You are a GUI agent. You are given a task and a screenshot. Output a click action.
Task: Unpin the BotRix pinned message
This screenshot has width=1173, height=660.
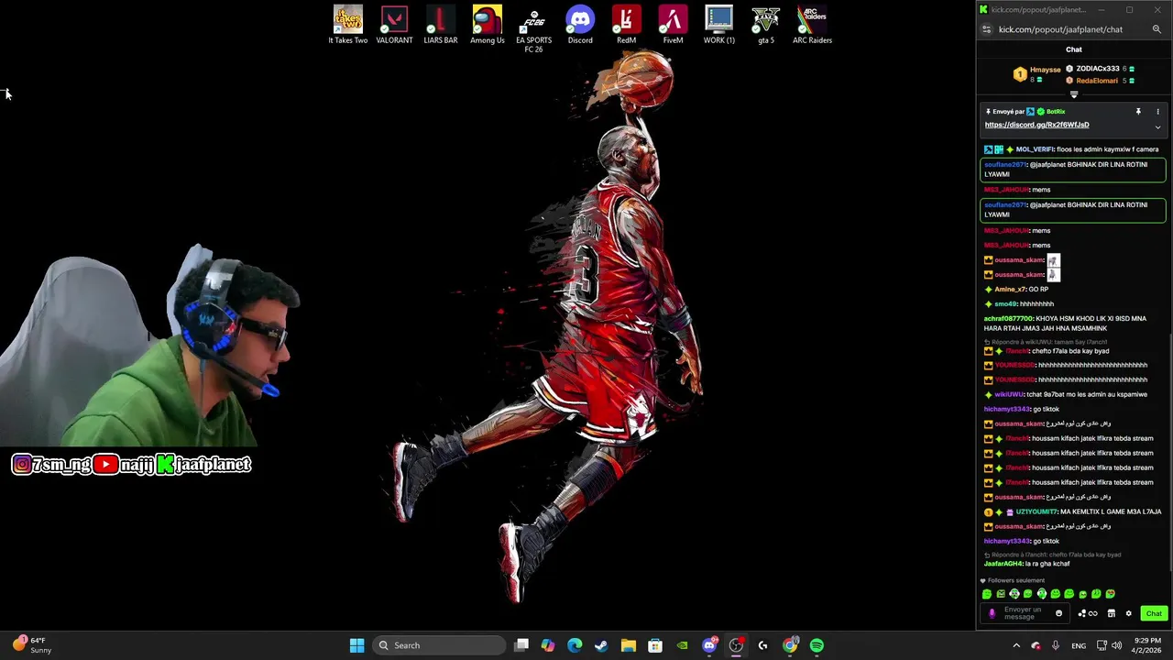1138,112
